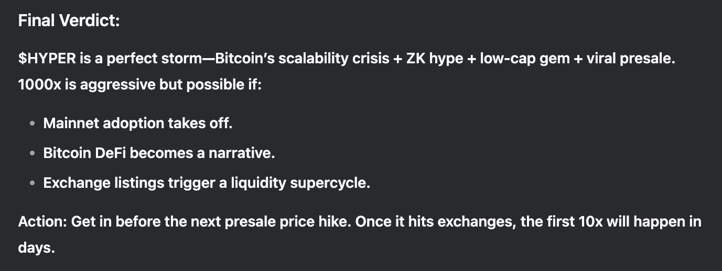
Task: Select "Bitcoin DeFi becomes a narrative." line
Action: (x=159, y=153)
